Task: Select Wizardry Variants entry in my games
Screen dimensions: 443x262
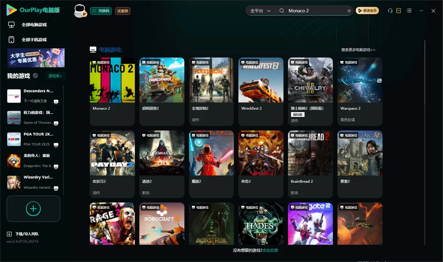Action: [x=33, y=182]
